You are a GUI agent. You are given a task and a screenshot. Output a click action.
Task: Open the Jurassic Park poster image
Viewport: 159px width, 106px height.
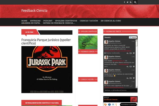tap(47, 70)
